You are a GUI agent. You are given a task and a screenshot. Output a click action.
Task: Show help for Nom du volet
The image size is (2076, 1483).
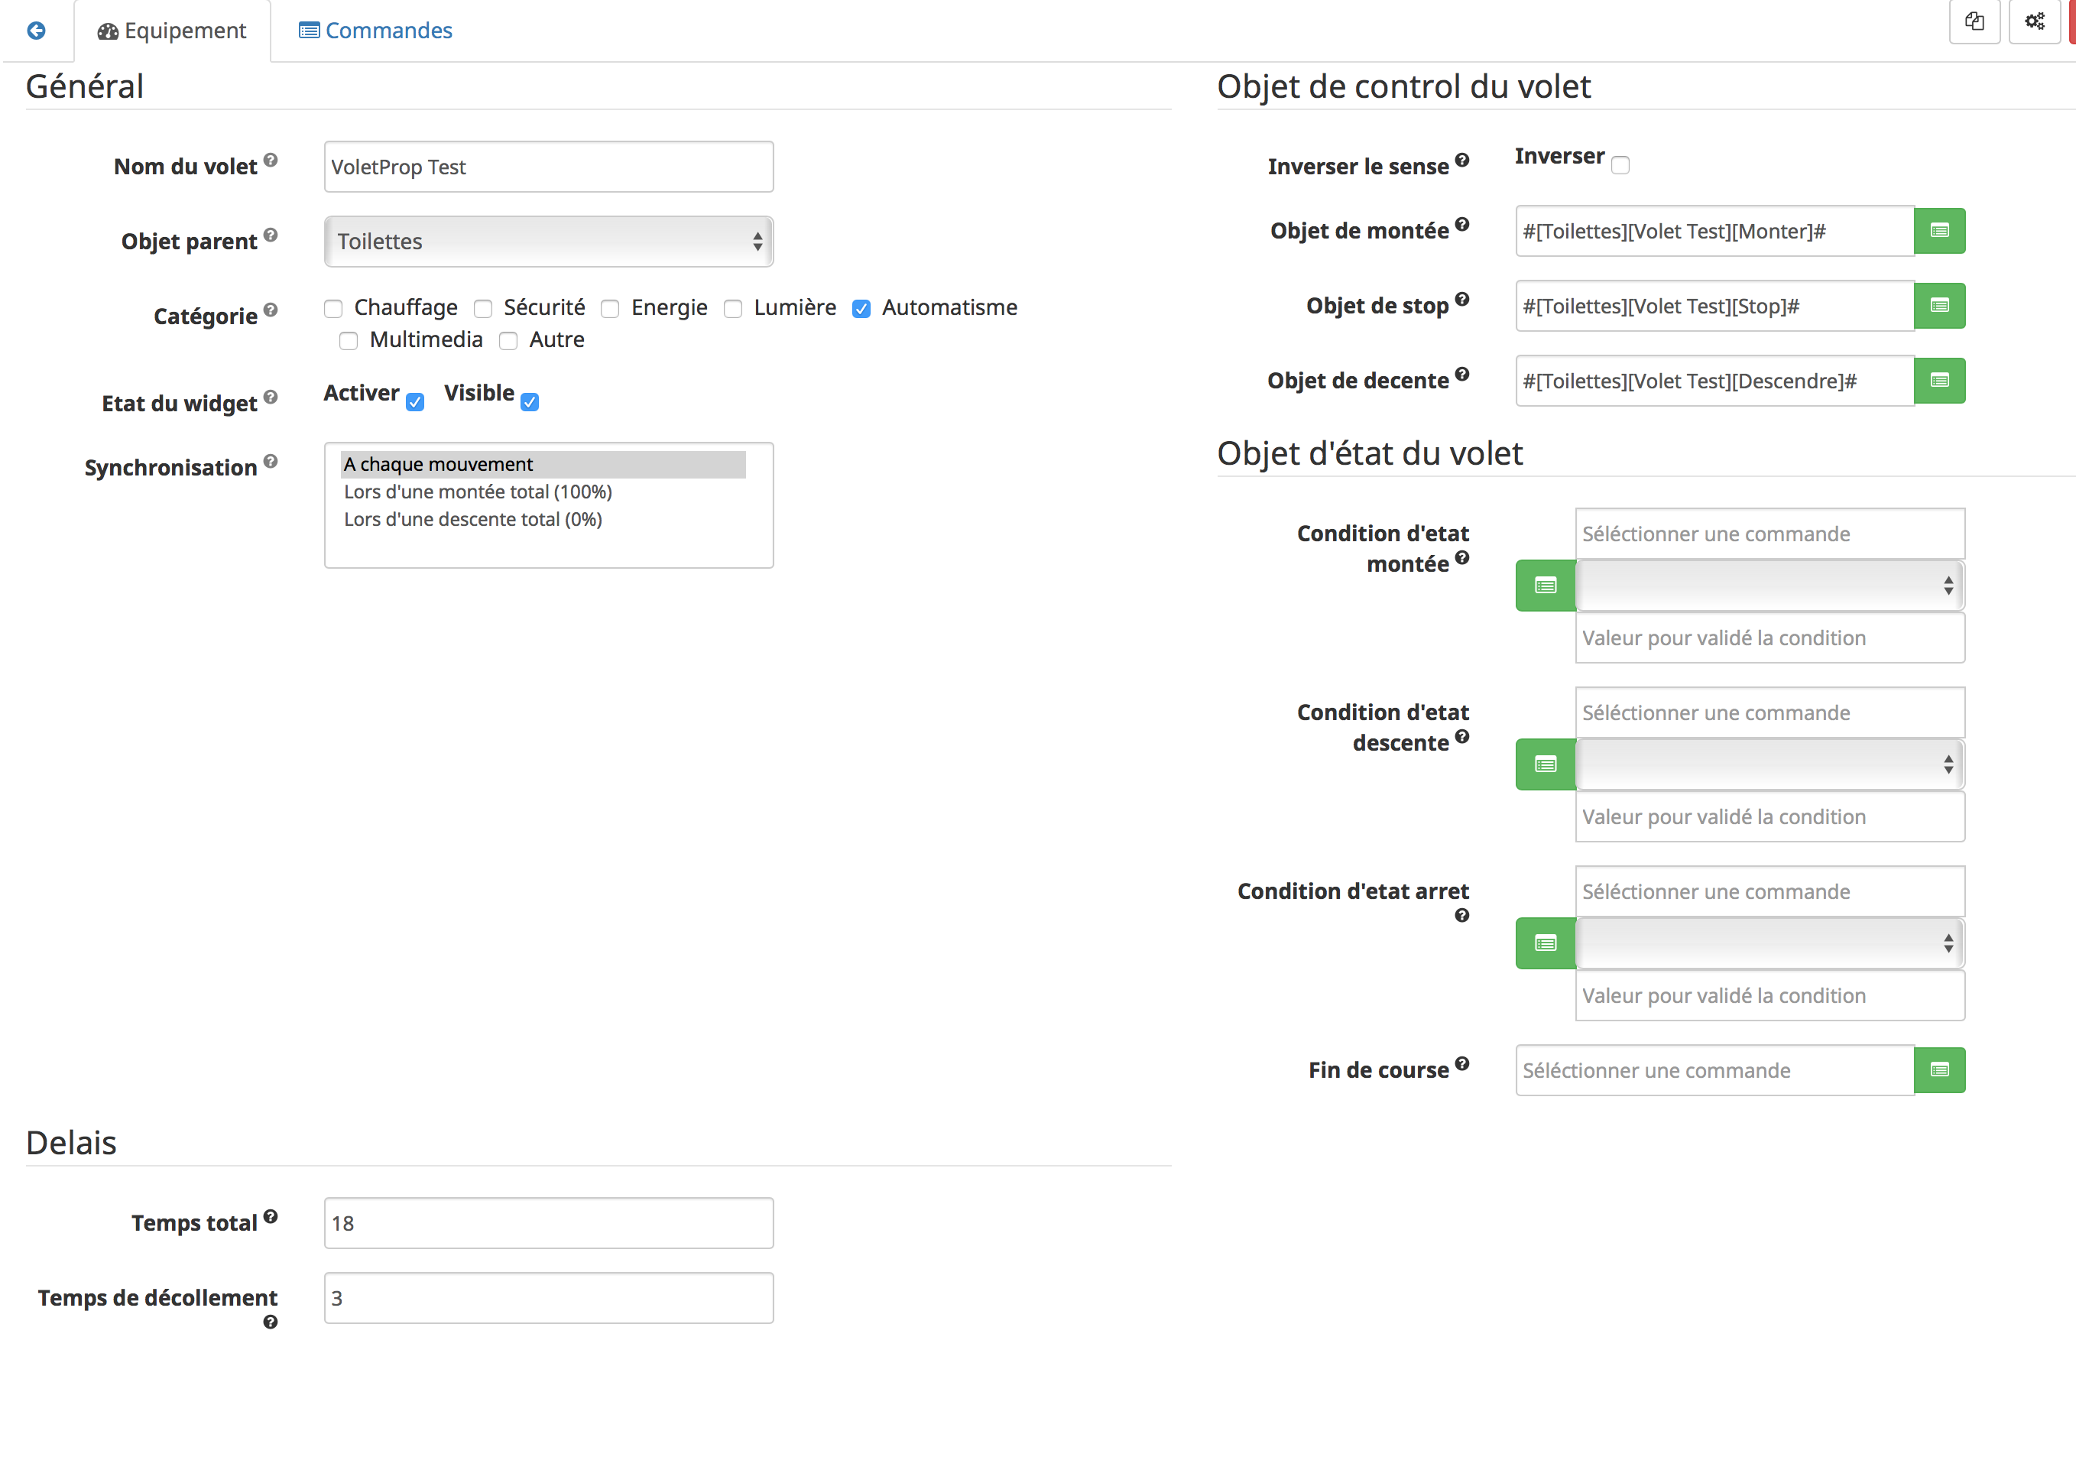(x=271, y=161)
